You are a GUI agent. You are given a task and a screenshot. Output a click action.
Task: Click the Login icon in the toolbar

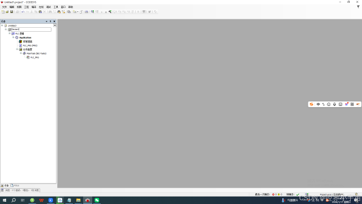coord(92,12)
